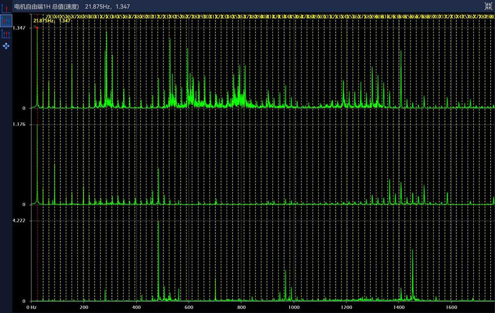Activate the four-arrow pan tool
Image resolution: width=495 pixels, height=313 pixels.
point(6,46)
